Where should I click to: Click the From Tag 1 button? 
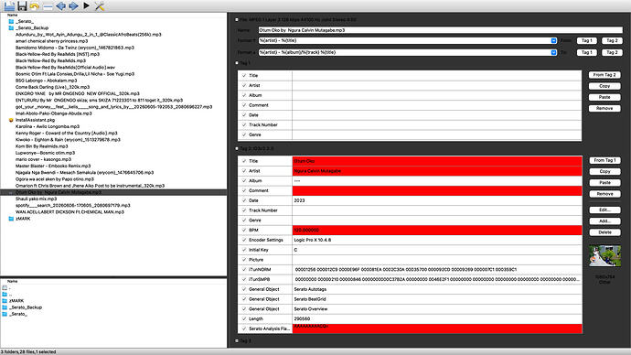pyautogui.click(x=604, y=160)
